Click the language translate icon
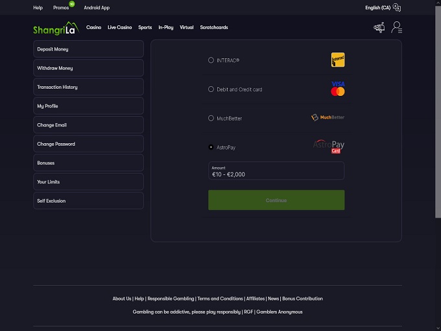 (x=397, y=8)
